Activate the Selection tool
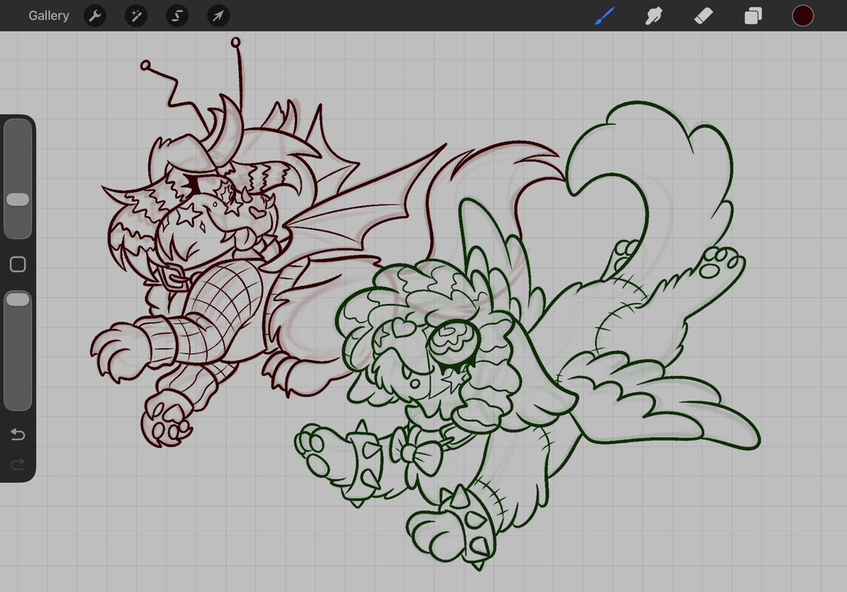This screenshot has height=592, width=847. point(177,16)
